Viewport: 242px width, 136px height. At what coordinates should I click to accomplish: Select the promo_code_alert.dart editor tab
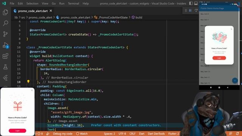[x=33, y=11]
